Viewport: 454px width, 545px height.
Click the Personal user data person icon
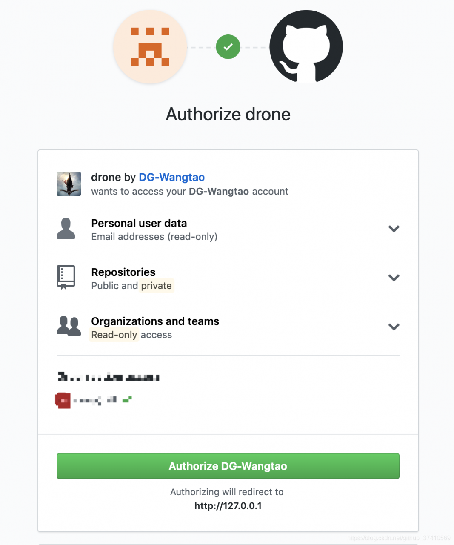[66, 229]
